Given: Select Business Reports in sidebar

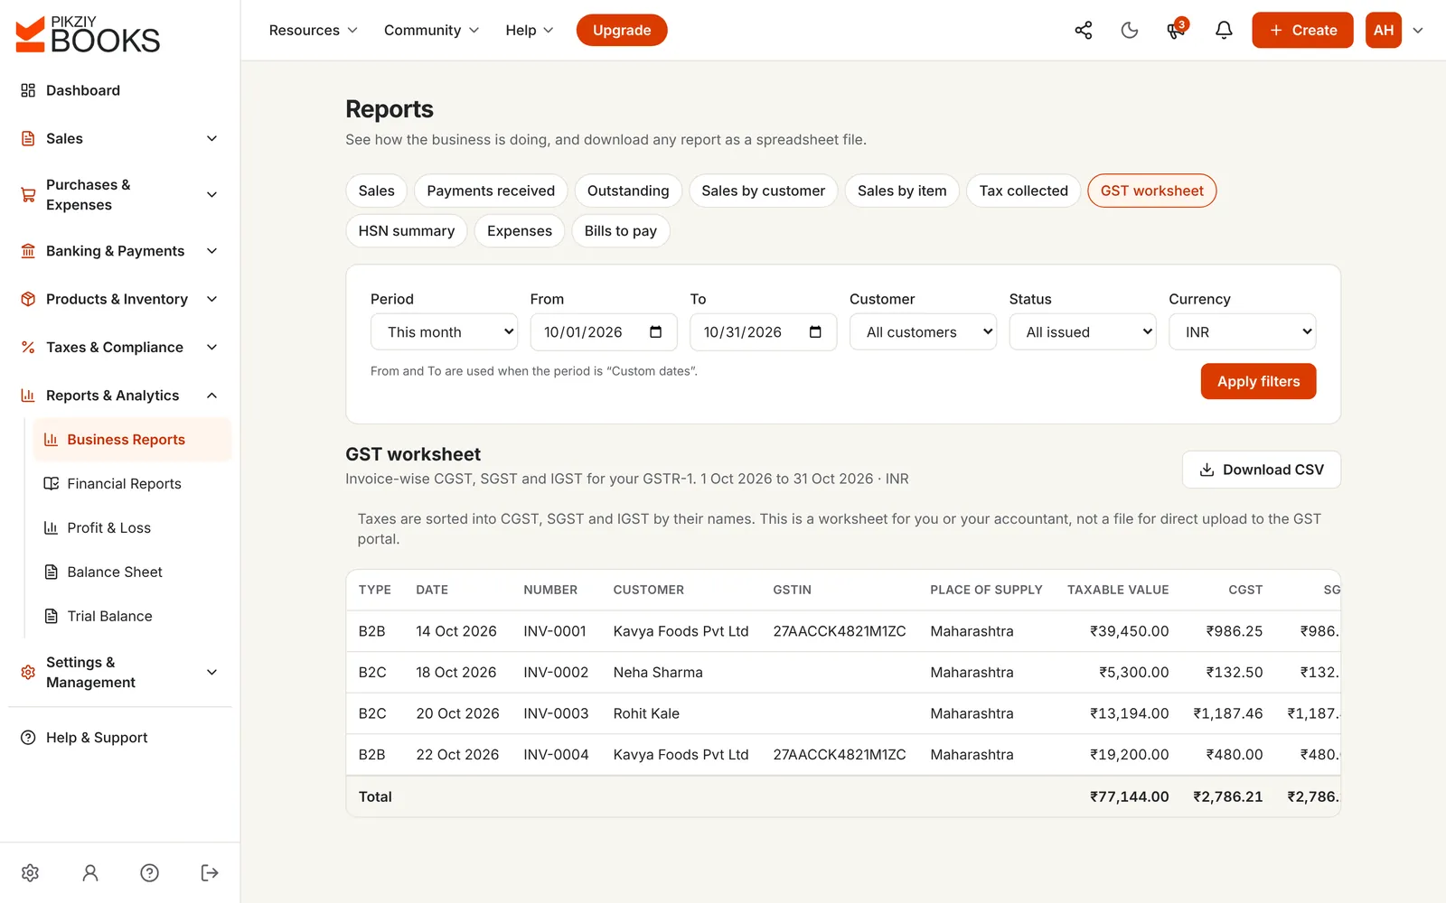Looking at the screenshot, I should click(x=132, y=440).
